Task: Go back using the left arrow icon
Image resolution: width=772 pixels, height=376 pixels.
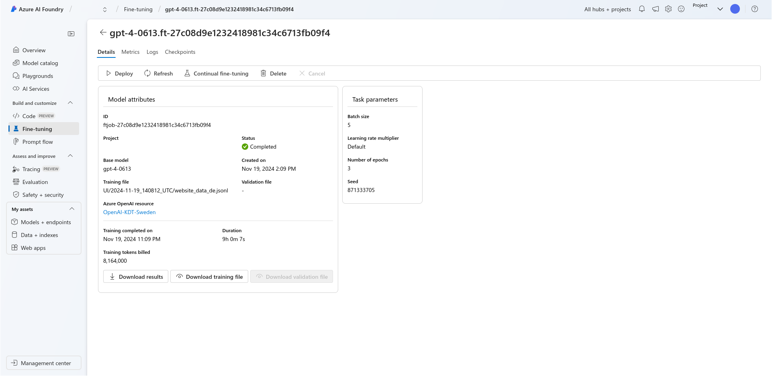Action: click(103, 33)
